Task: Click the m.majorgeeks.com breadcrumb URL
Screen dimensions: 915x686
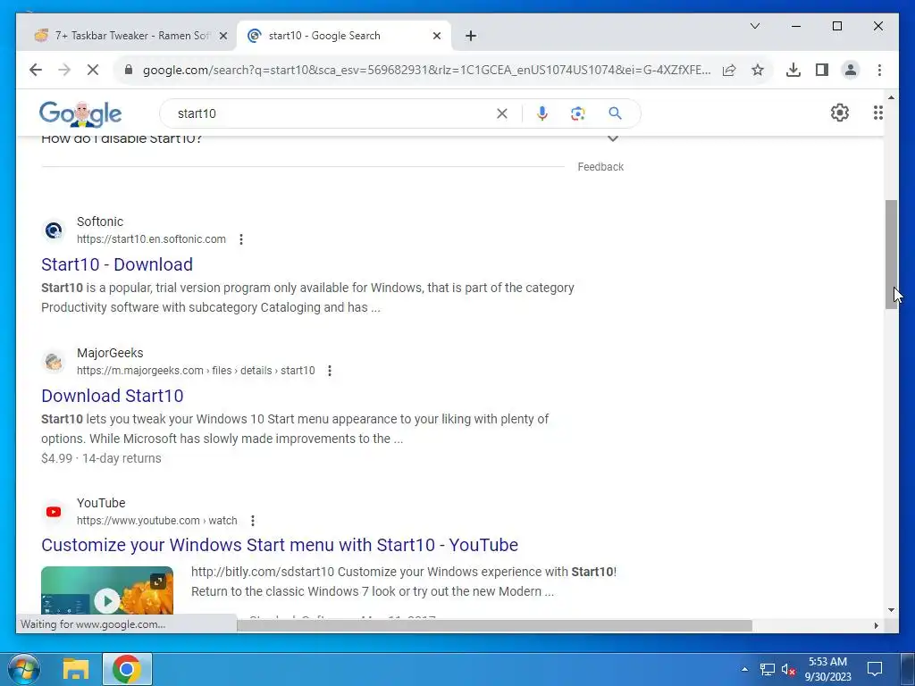Action: (x=196, y=371)
